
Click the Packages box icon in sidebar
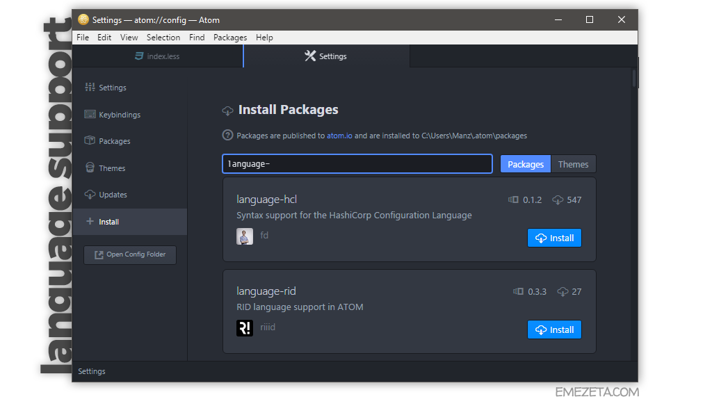point(90,140)
